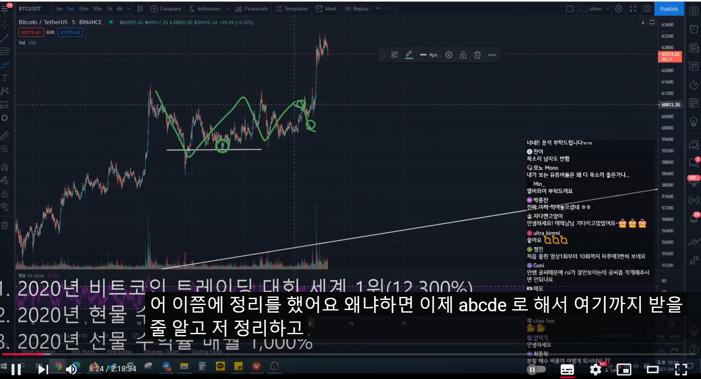Screen dimensions: 701x379
Task: Take a chart snapshot with camera icon
Action: (647, 8)
